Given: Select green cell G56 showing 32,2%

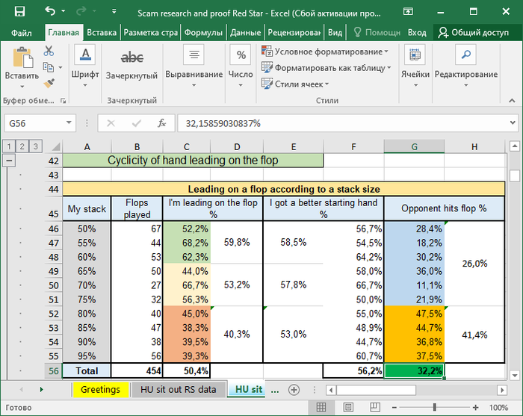Looking at the screenshot, I should [x=414, y=370].
